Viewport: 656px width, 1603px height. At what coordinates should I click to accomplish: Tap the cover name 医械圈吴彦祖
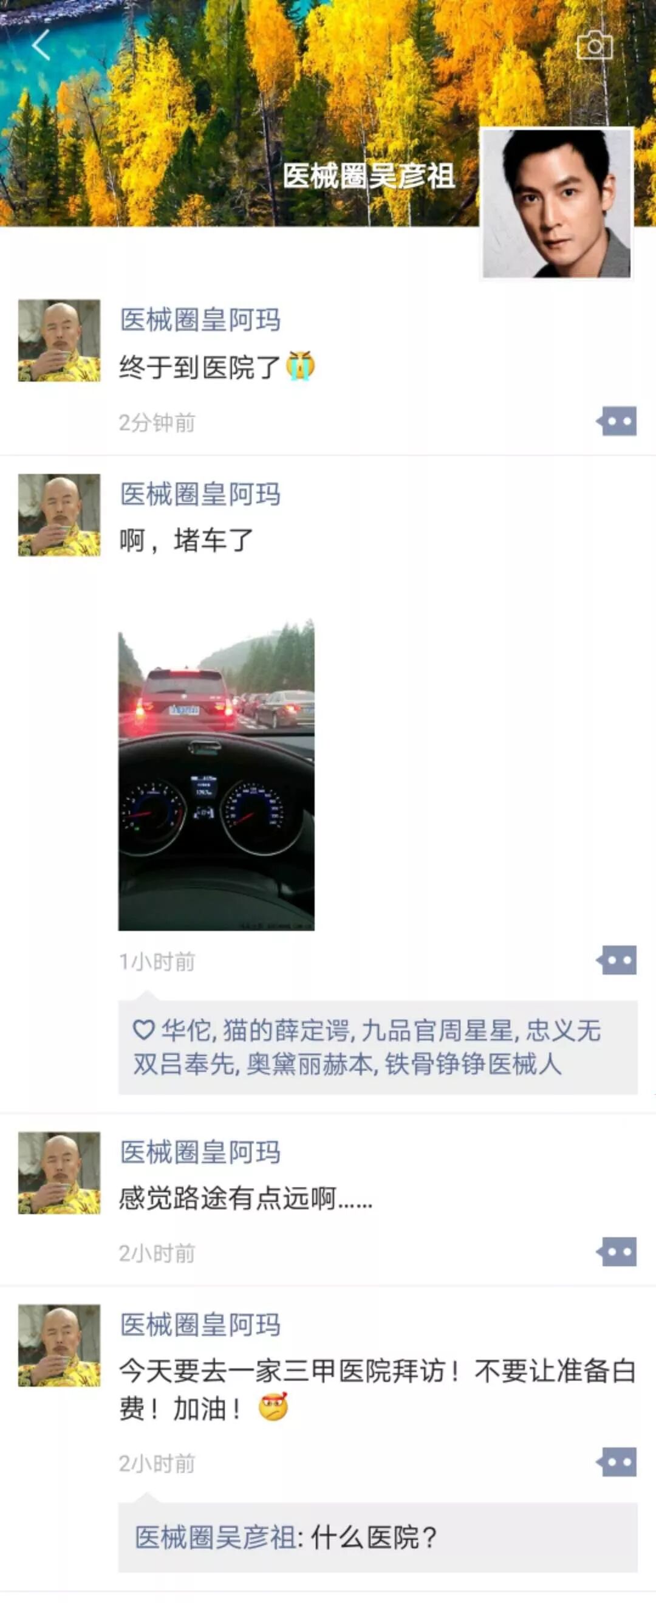coord(369,176)
